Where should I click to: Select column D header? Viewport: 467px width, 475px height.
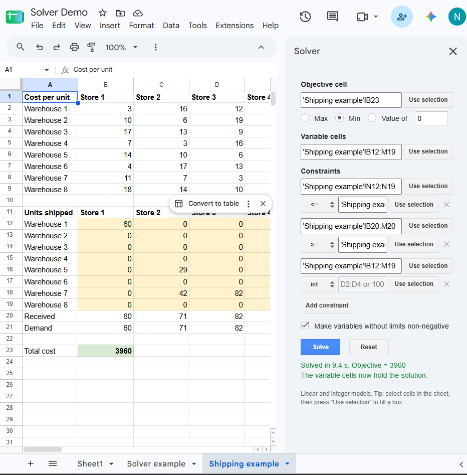(x=217, y=85)
